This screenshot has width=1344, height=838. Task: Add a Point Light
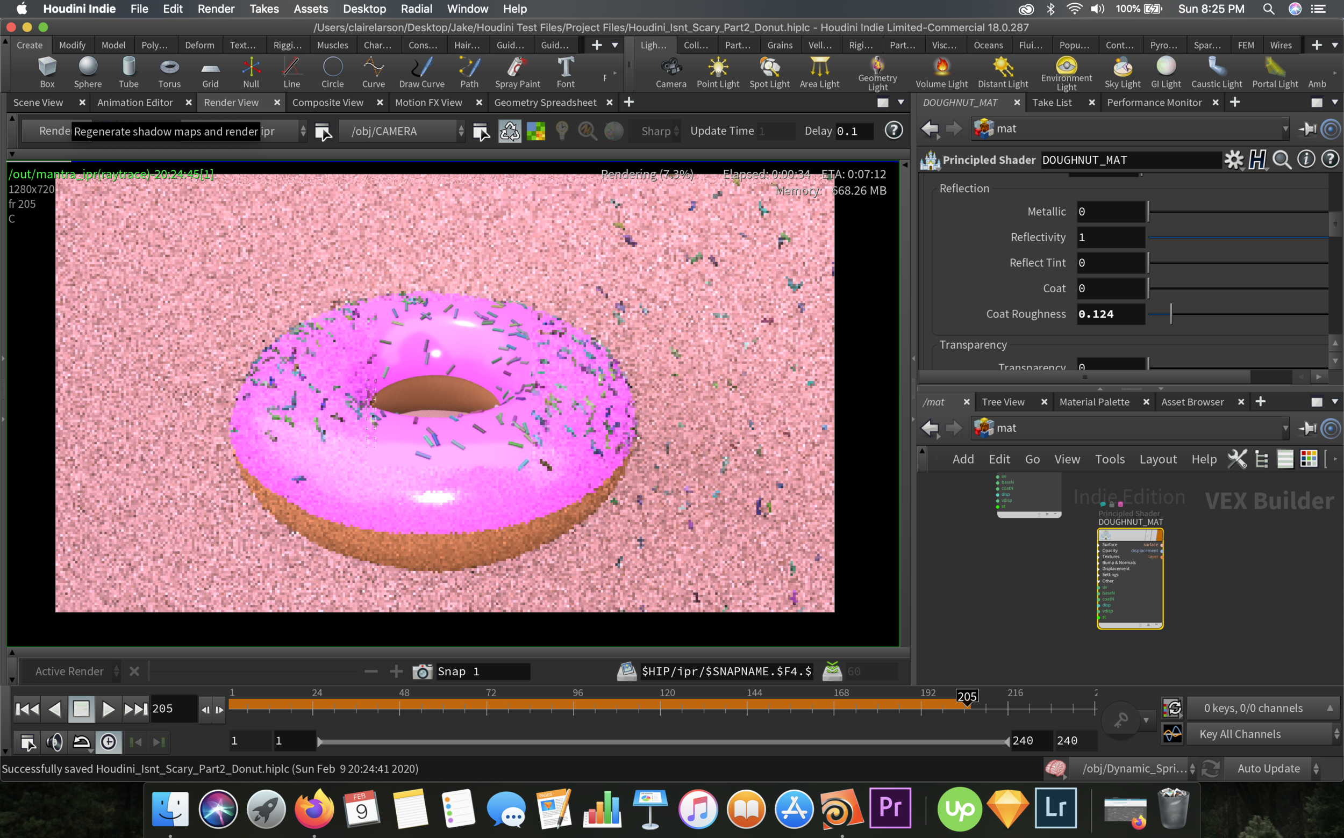(x=718, y=73)
